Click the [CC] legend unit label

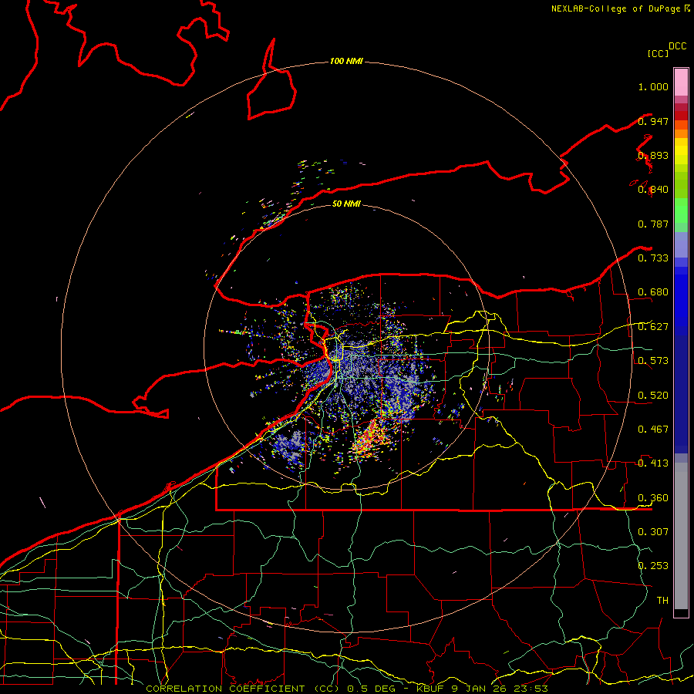pos(658,53)
